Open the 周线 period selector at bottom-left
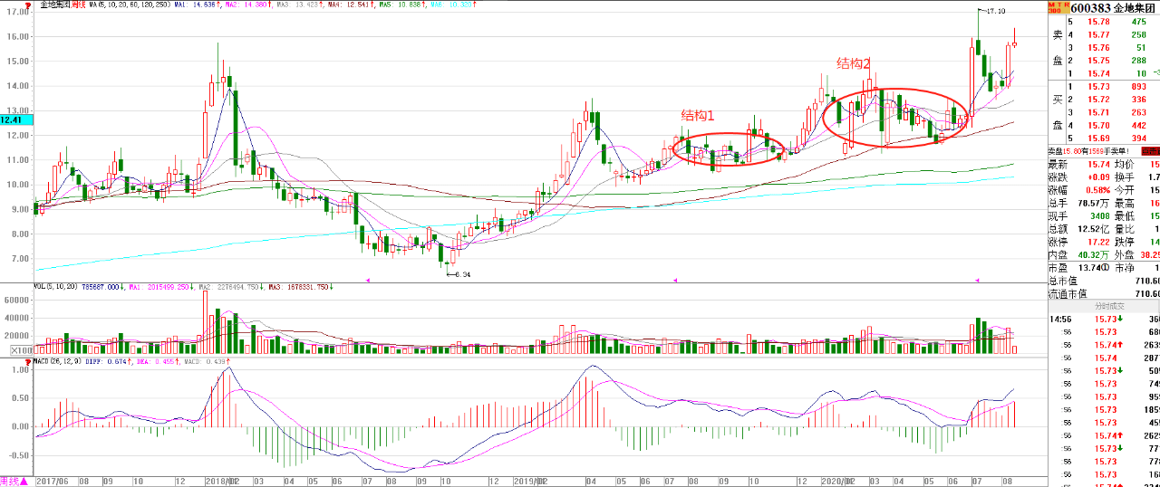1160x487 pixels. click(x=12, y=481)
